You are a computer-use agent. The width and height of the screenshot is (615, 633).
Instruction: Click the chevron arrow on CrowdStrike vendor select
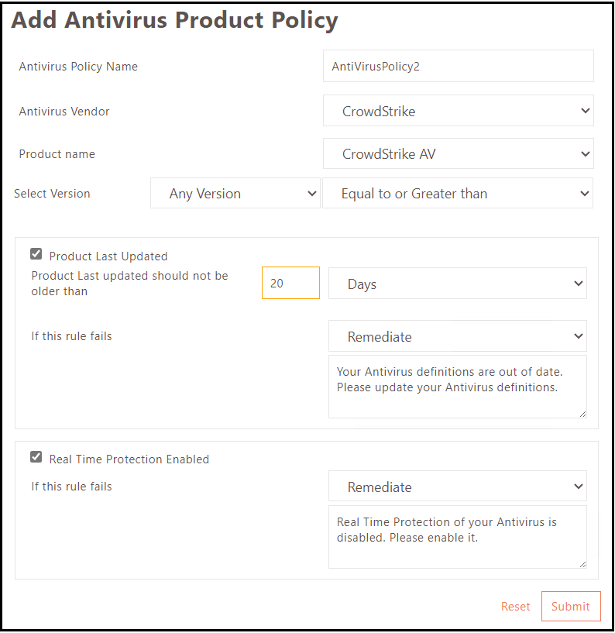tap(584, 111)
